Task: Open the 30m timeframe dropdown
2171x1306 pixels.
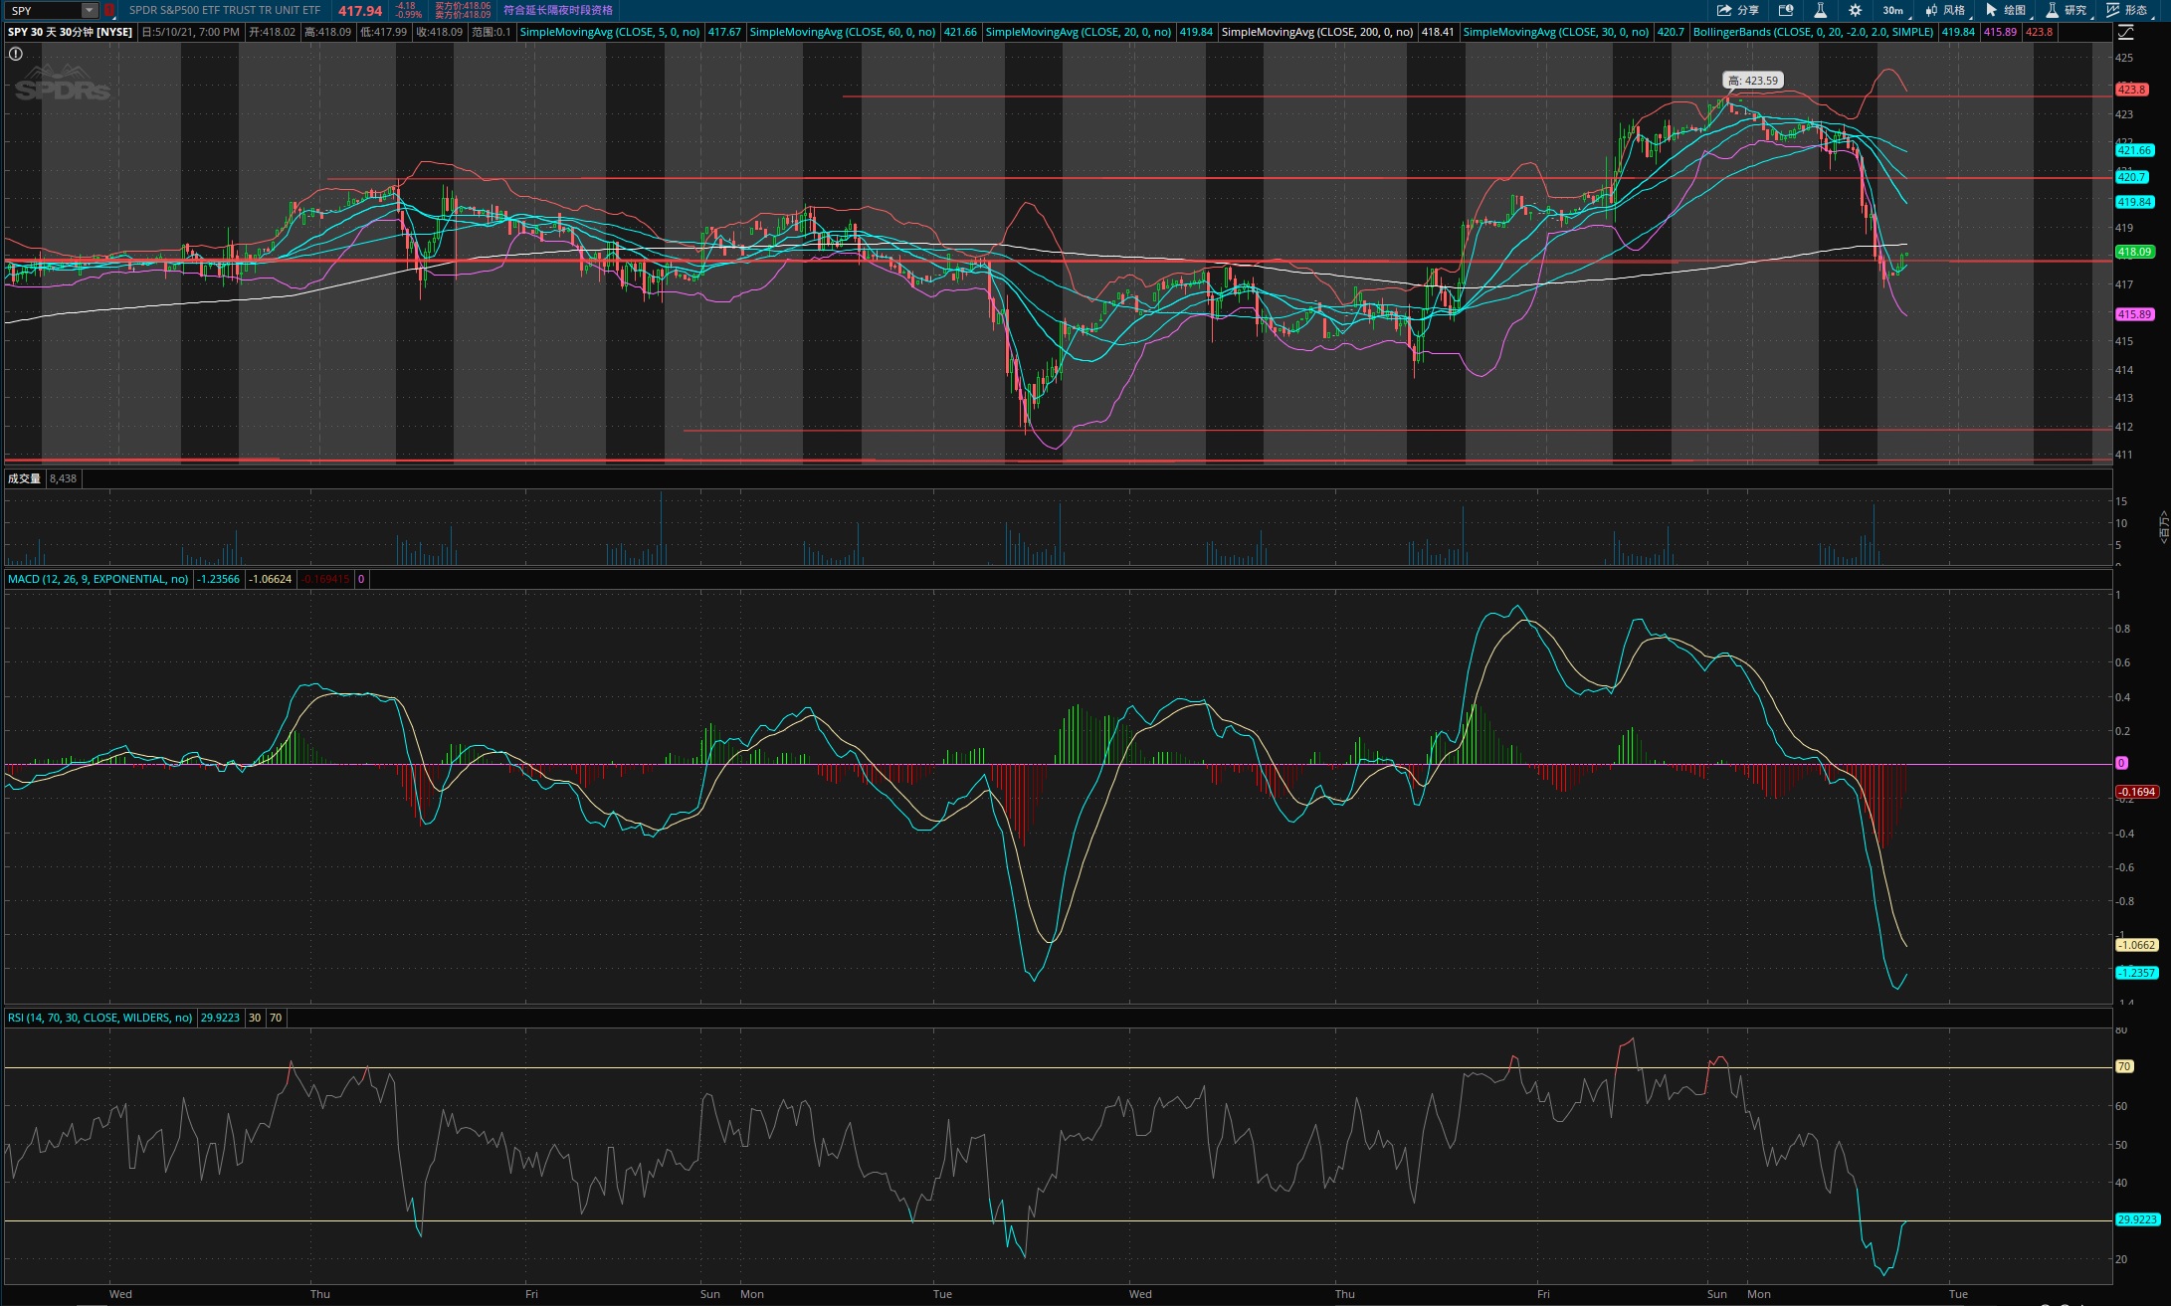Action: coord(1892,10)
